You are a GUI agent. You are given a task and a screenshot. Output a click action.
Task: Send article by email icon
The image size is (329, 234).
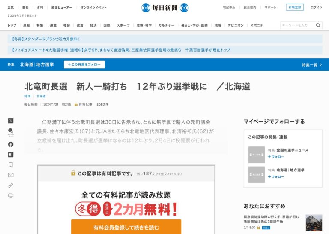tap(11, 175)
